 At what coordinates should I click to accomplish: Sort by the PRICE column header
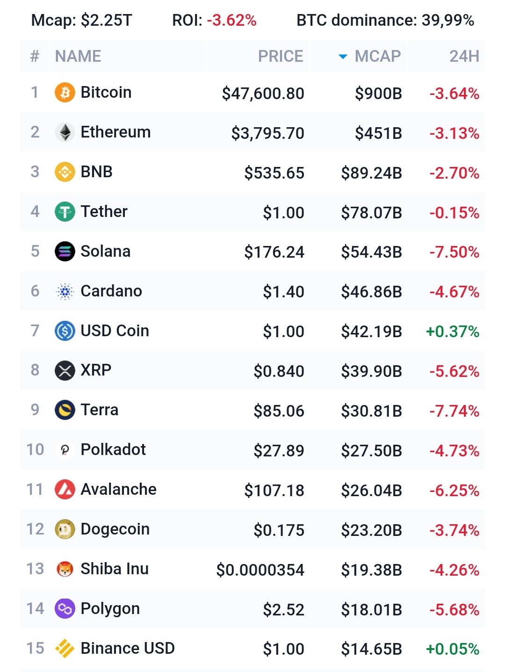click(281, 56)
